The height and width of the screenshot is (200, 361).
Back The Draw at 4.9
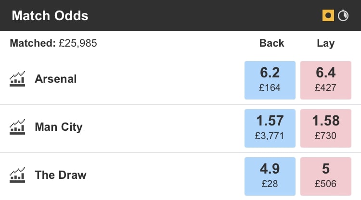[x=270, y=175]
